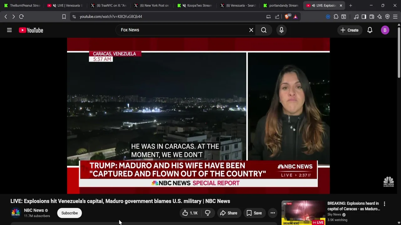Switch to LIVE | Venezuela tab
401x225 pixels.
pyautogui.click(x=68, y=5)
